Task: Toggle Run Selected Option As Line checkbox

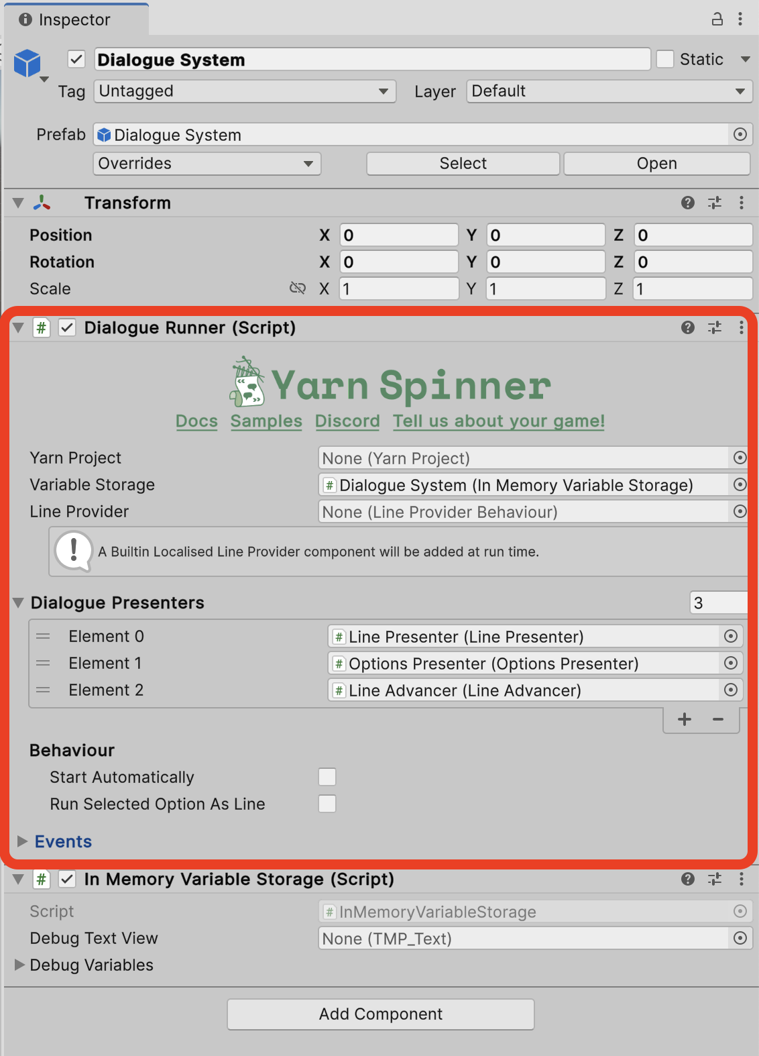Action: (x=327, y=804)
